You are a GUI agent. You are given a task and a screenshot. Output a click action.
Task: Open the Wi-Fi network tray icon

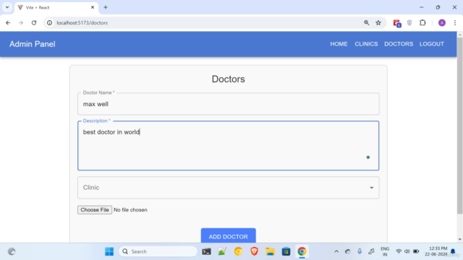pyautogui.click(x=399, y=251)
